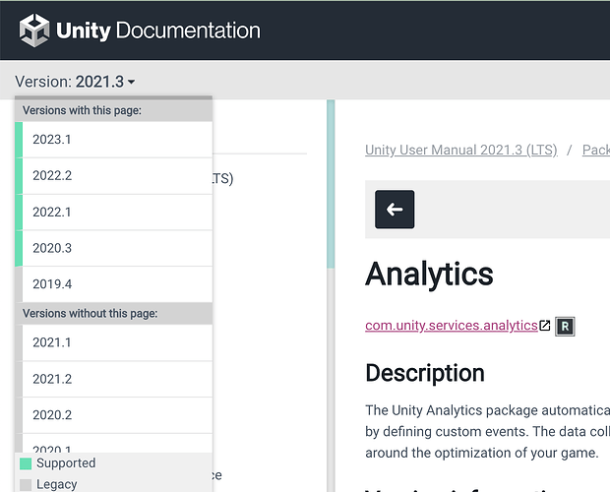The width and height of the screenshot is (610, 492).
Task: Click the R badge icon next to package link
Action: [x=565, y=326]
